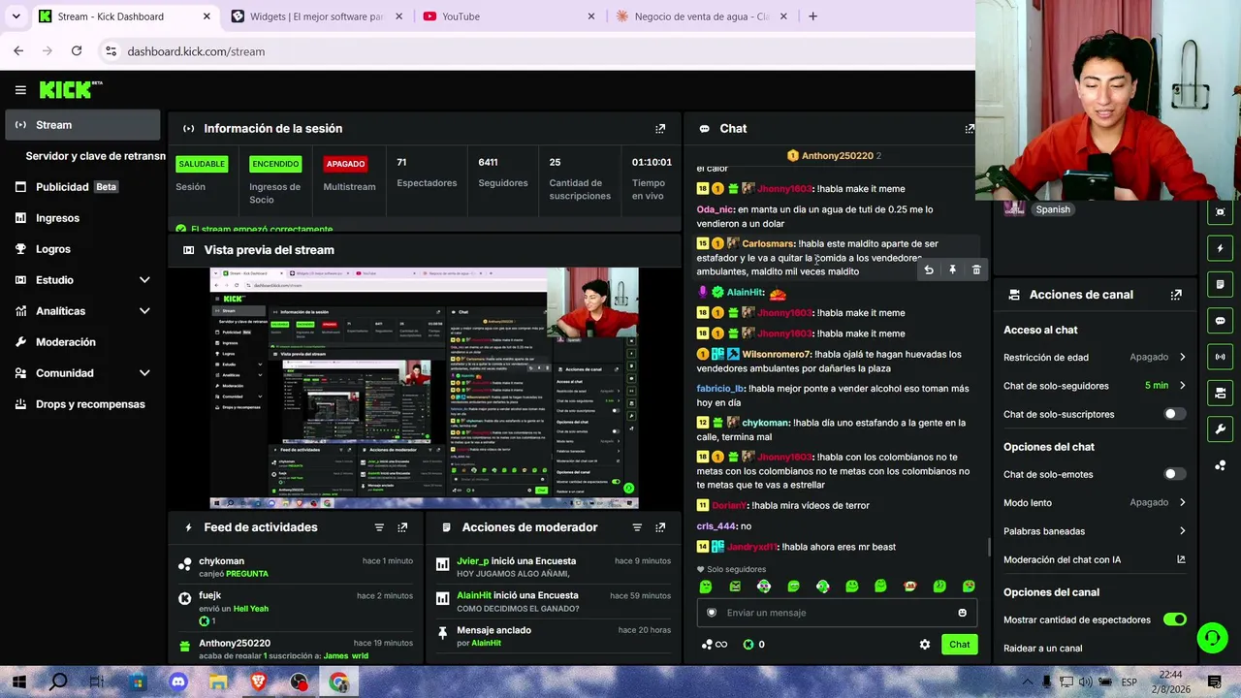Screen dimensions: 1241x698
Task: Open Chat de solo-seguidores 5 min options
Action: pyautogui.click(x=1095, y=386)
